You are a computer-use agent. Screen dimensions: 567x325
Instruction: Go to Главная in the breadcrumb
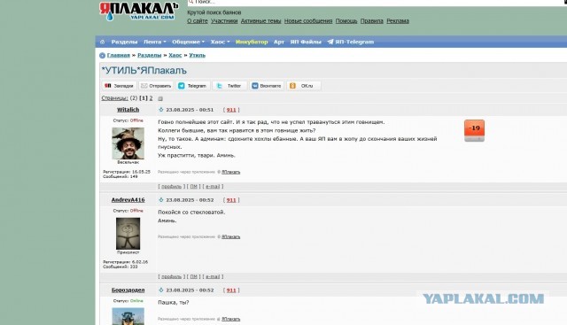(x=118, y=55)
